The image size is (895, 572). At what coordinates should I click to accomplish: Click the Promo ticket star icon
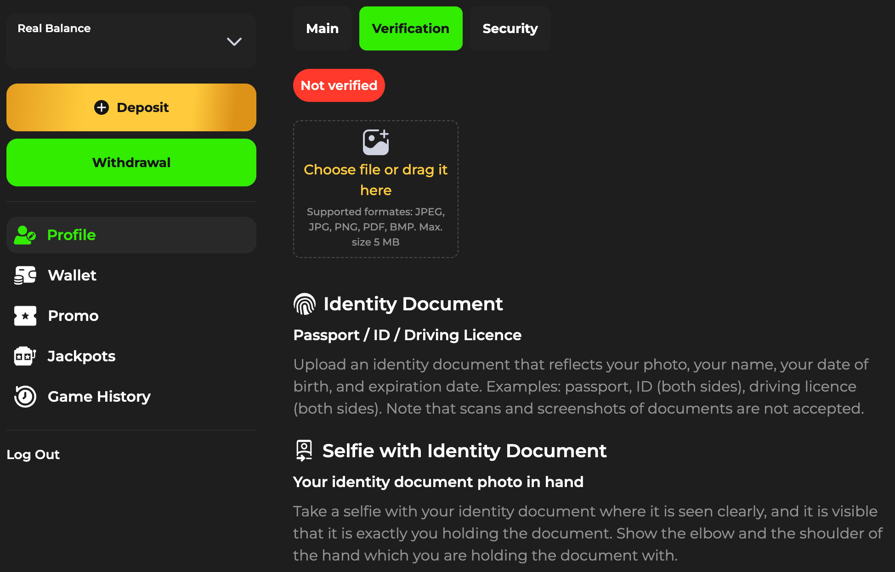pos(25,316)
